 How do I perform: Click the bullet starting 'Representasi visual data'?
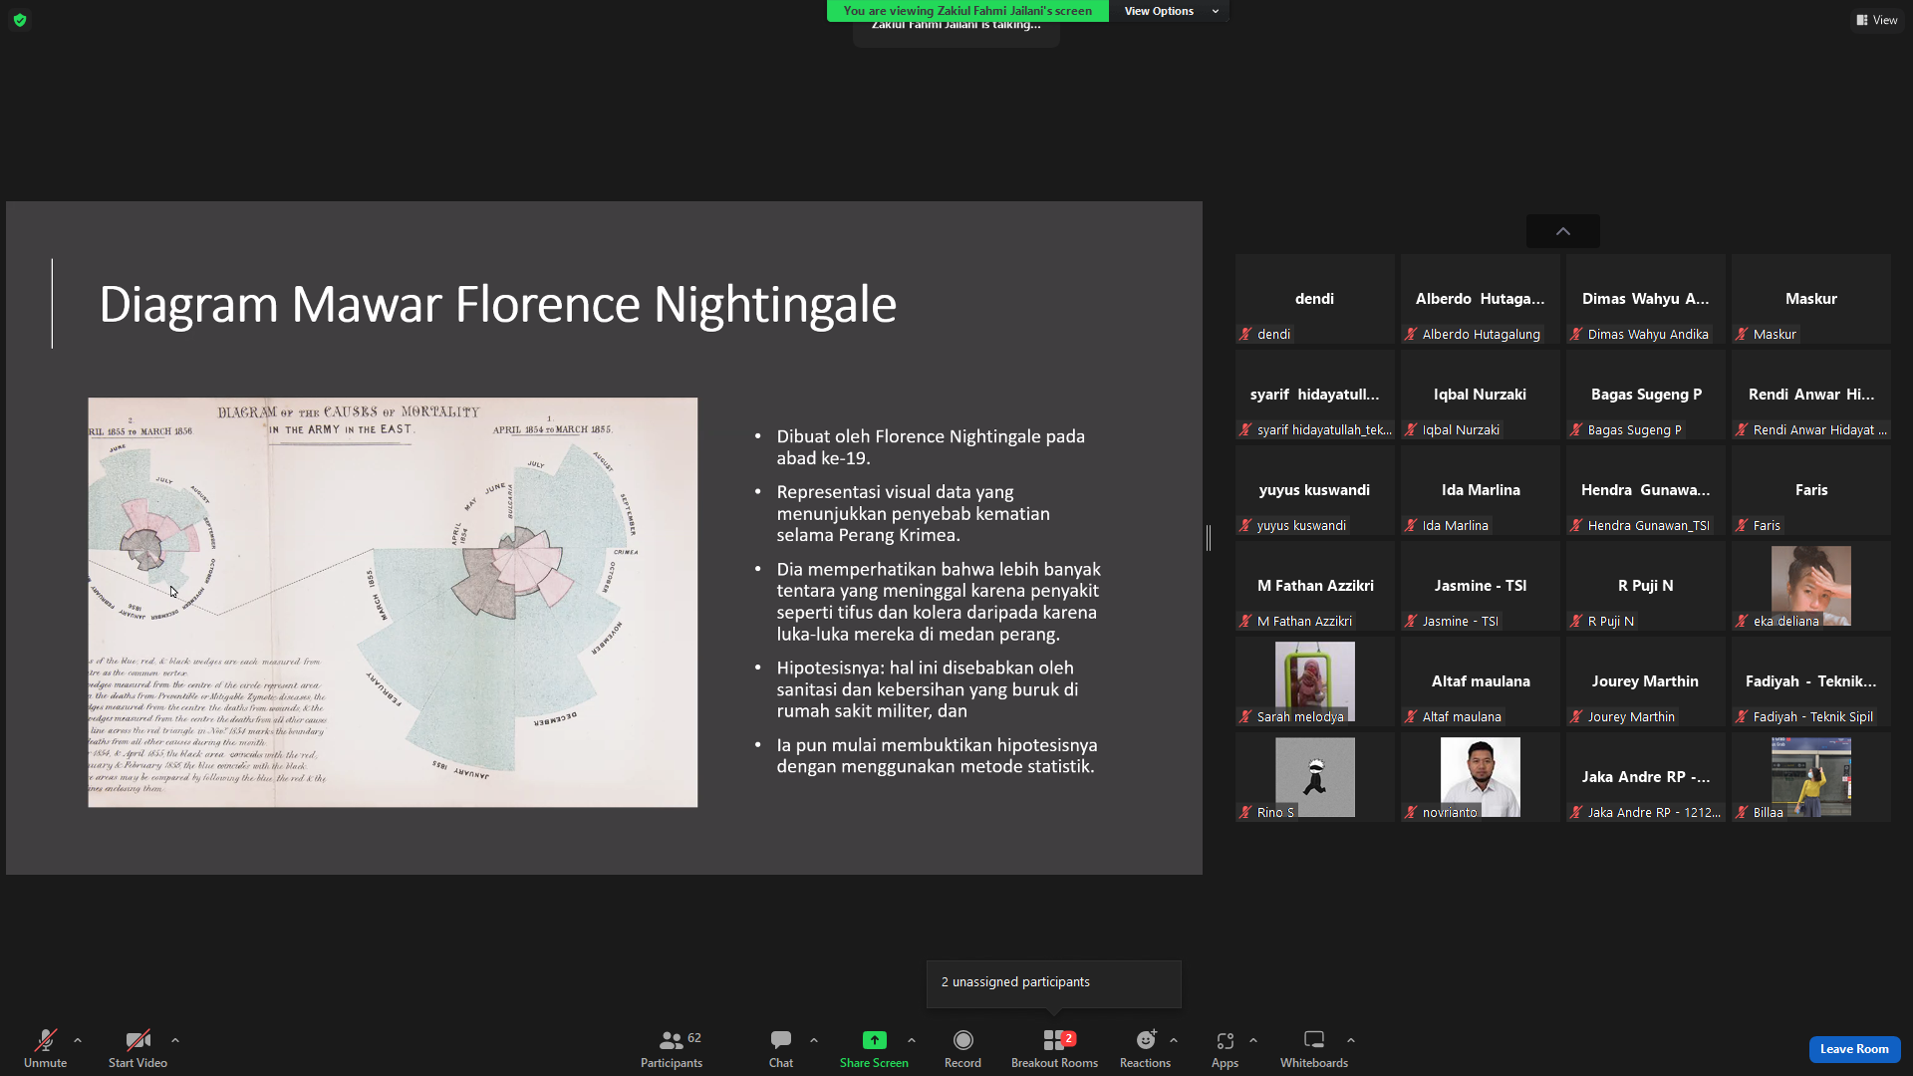(914, 513)
